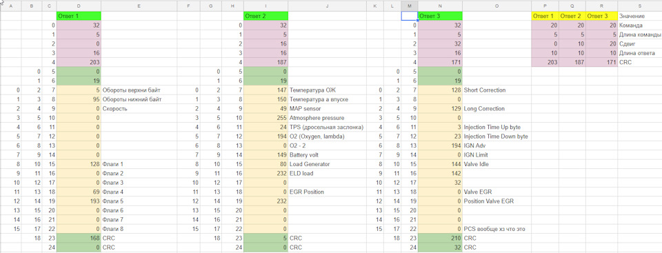Select the green "Ответ 1" header cell

tap(79, 16)
